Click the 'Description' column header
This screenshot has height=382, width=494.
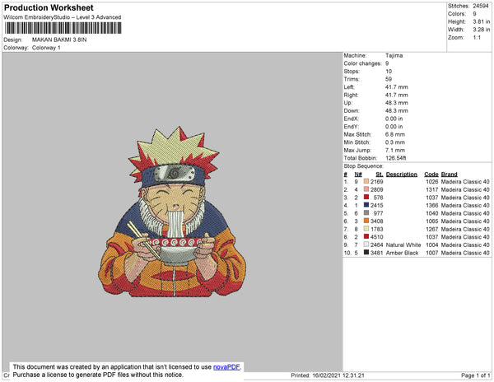402,175
